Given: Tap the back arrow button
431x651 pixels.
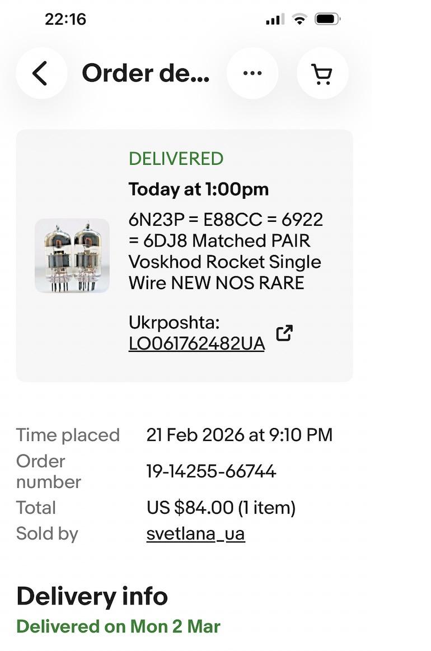Looking at the screenshot, I should tap(41, 73).
